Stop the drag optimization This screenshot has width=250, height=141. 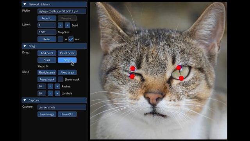click(67, 60)
